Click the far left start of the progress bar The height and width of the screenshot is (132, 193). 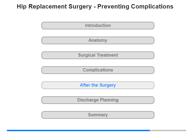7,130
